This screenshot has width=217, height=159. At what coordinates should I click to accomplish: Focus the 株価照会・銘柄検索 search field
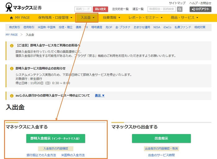click(162, 9)
